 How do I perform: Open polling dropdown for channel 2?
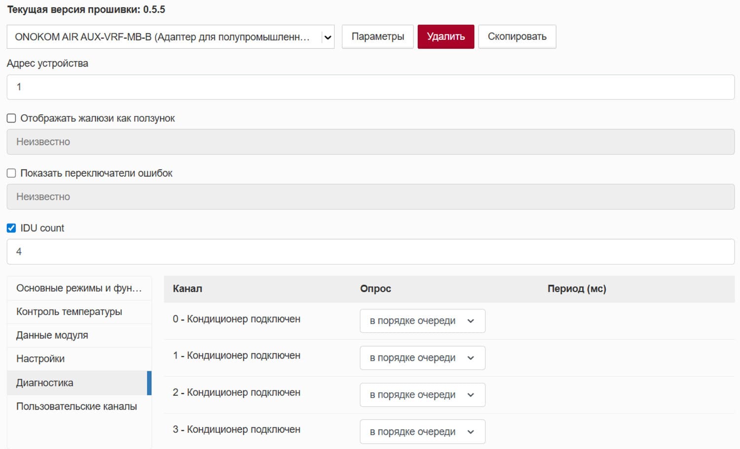pyautogui.click(x=422, y=394)
